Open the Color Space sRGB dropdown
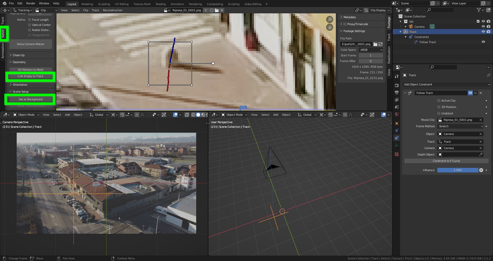This screenshot has width=493, height=261. coord(371,50)
